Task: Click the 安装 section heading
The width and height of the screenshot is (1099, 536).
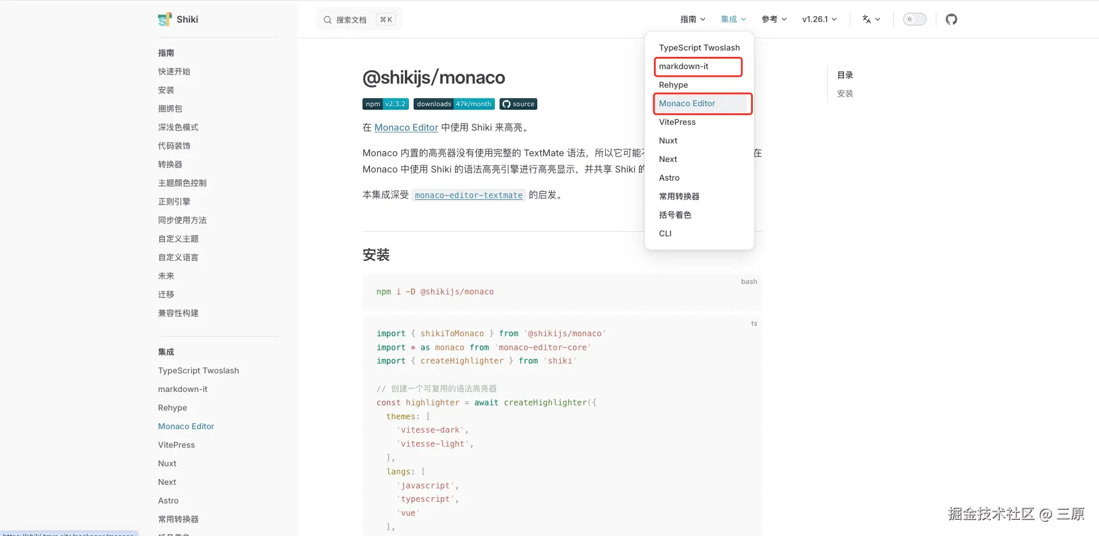Action: click(x=376, y=255)
